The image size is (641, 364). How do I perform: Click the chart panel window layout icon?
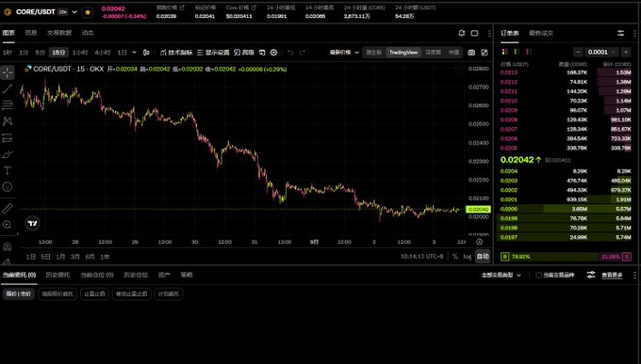pos(474,33)
